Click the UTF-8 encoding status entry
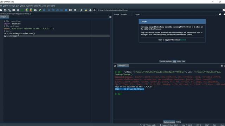The image size is (225, 126). pyautogui.click(x=199, y=125)
